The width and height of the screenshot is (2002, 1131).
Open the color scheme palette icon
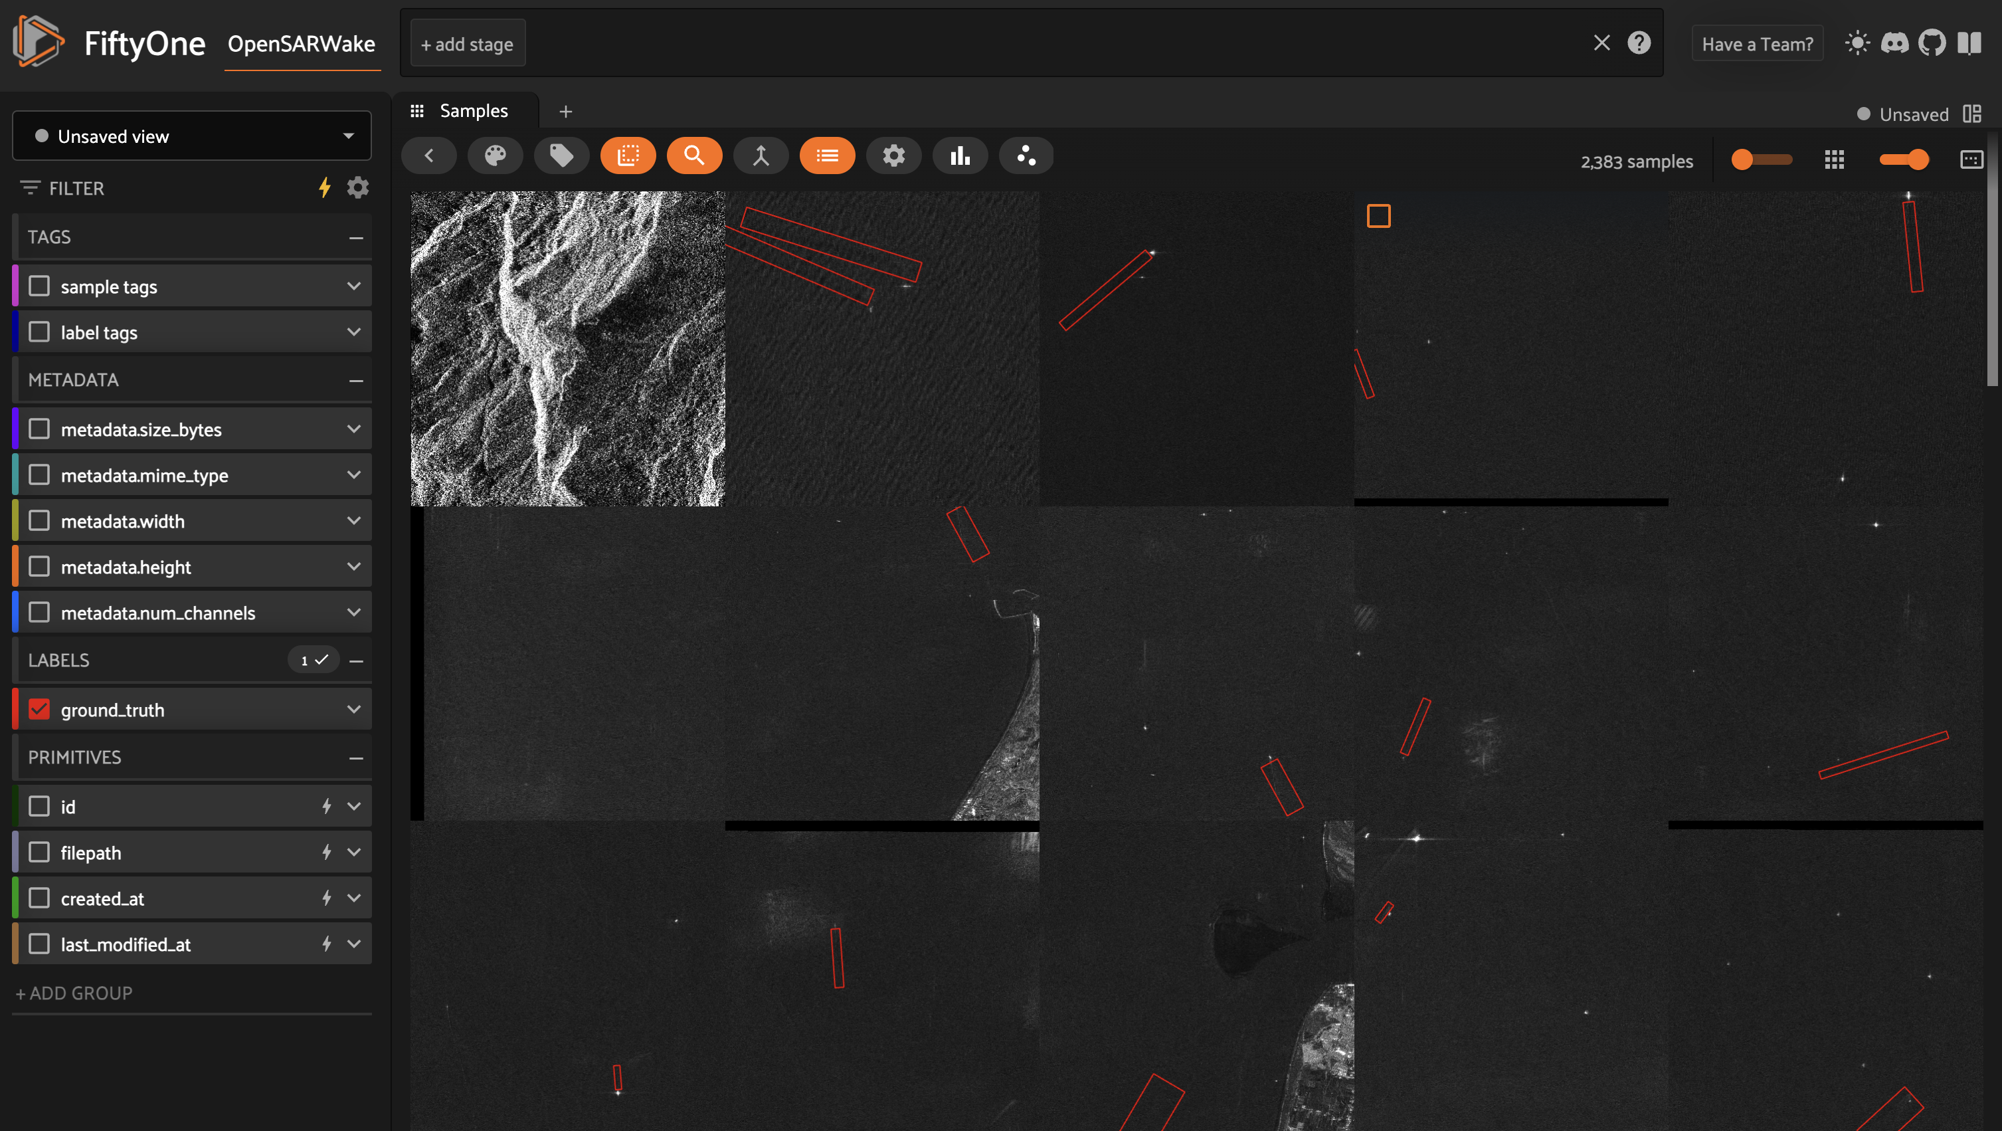point(495,156)
